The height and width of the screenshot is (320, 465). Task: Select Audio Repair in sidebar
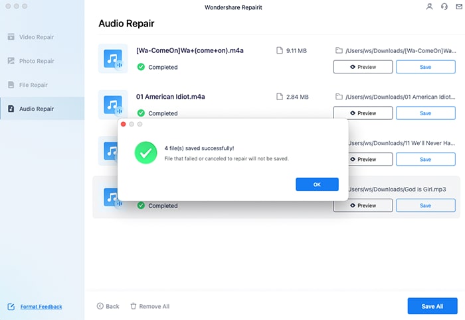[x=42, y=109]
